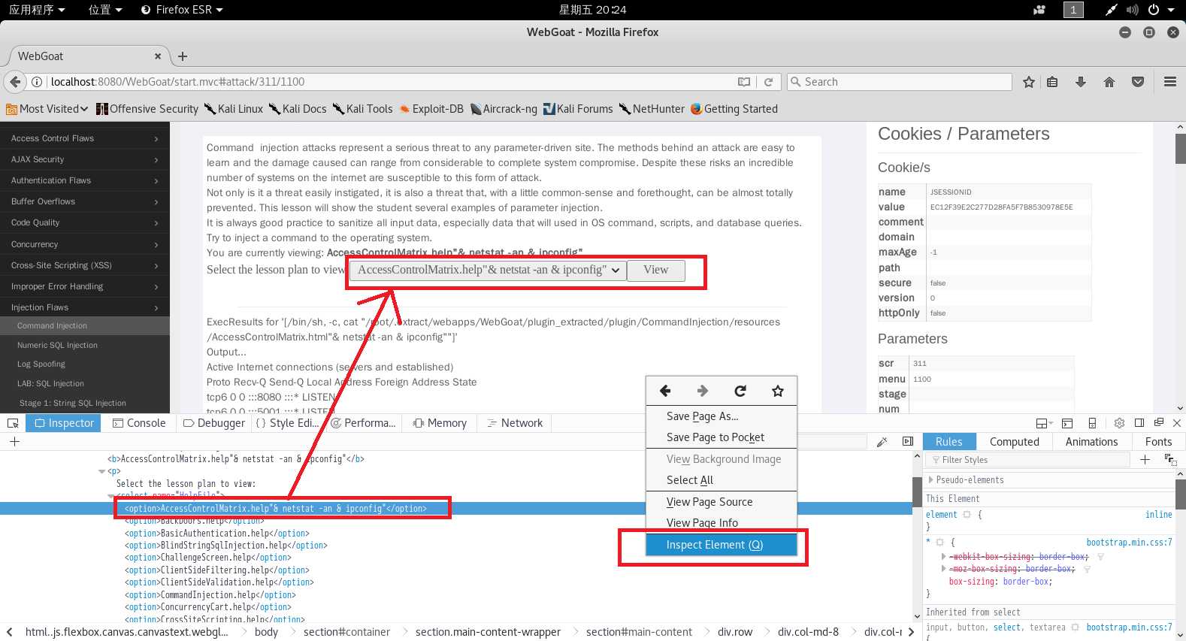Toggle pseudo-class panel icon

pos(1170,460)
